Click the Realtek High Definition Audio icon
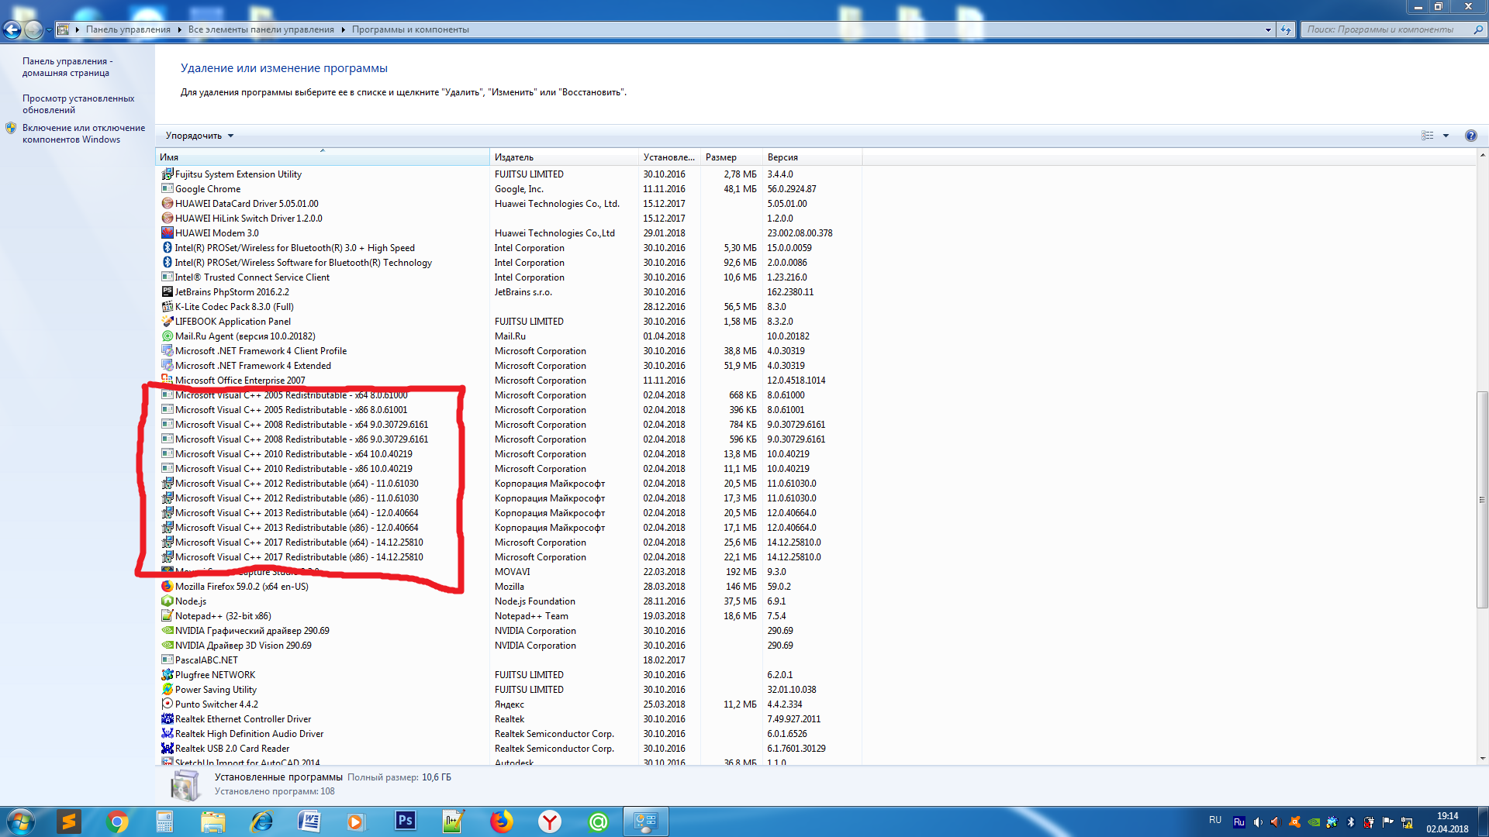 click(167, 734)
